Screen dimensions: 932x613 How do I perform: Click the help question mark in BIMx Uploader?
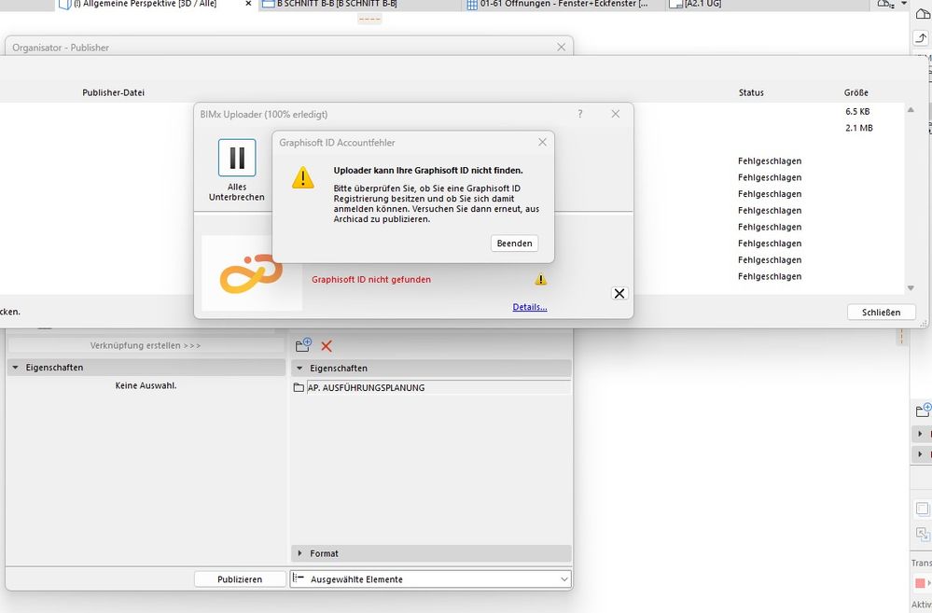coord(580,114)
